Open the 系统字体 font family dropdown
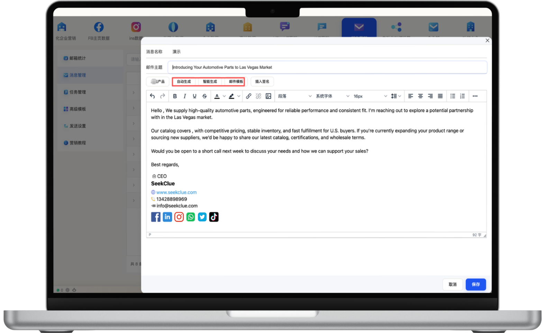Viewport: 545px width, 333px height. [332, 96]
